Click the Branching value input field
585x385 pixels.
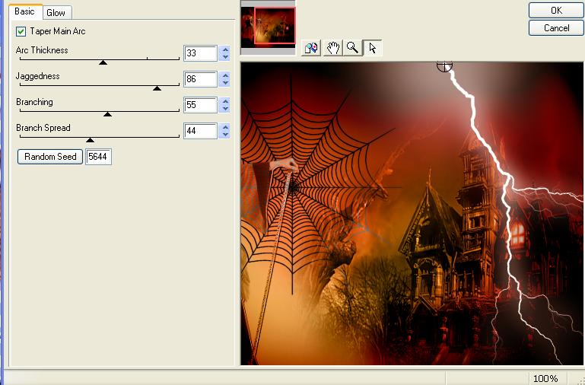pyautogui.click(x=200, y=105)
